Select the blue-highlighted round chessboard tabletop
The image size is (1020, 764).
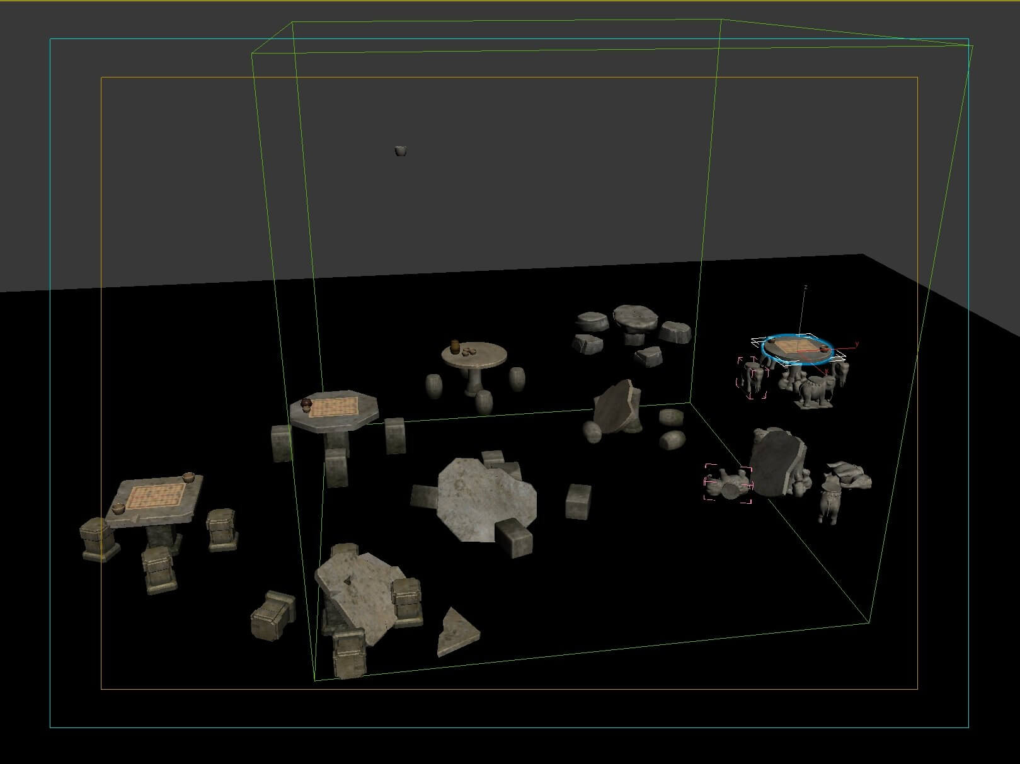coord(797,349)
